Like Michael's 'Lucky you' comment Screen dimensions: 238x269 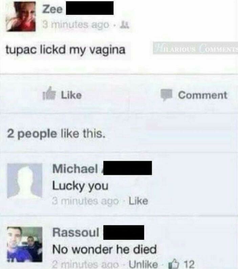[138, 201]
